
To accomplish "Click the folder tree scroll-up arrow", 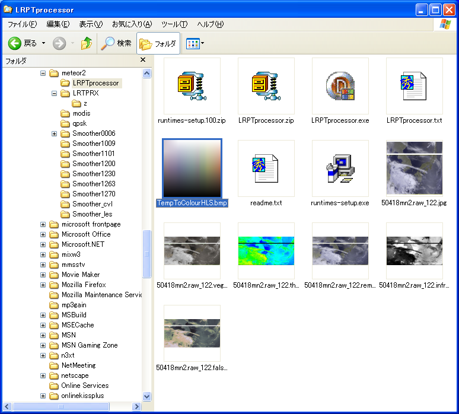I will coord(147,73).
